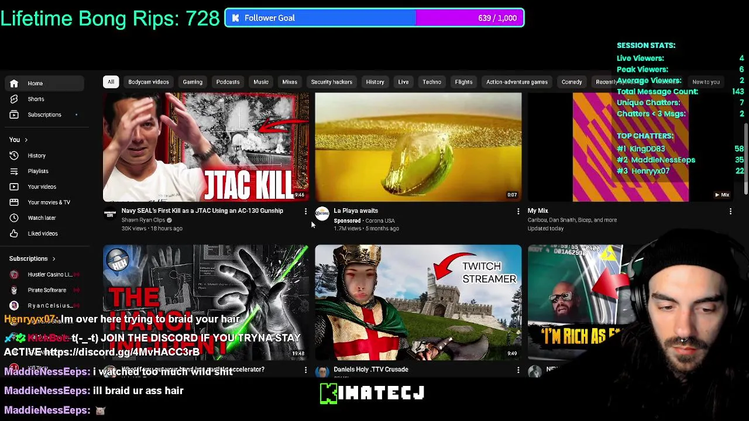749x421 pixels.
Task: Open the Watch later clock icon
Action: click(x=14, y=218)
